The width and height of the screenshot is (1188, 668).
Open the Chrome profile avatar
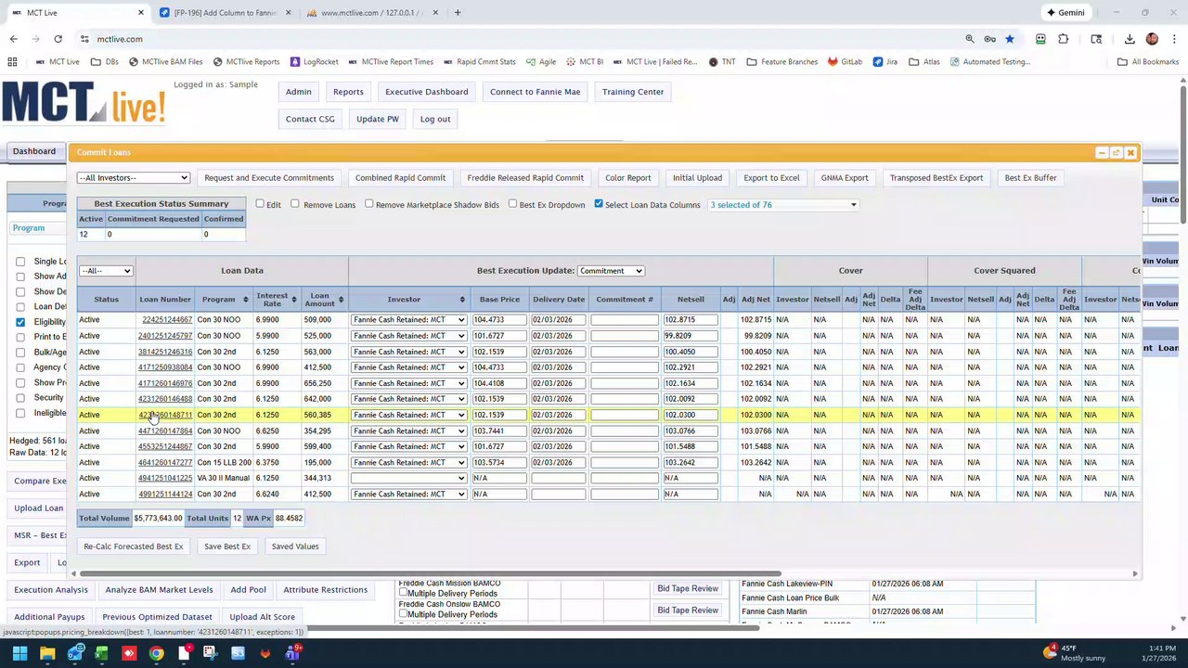coord(1152,39)
